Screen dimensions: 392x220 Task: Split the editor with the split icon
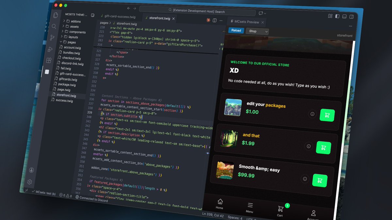point(215,20)
